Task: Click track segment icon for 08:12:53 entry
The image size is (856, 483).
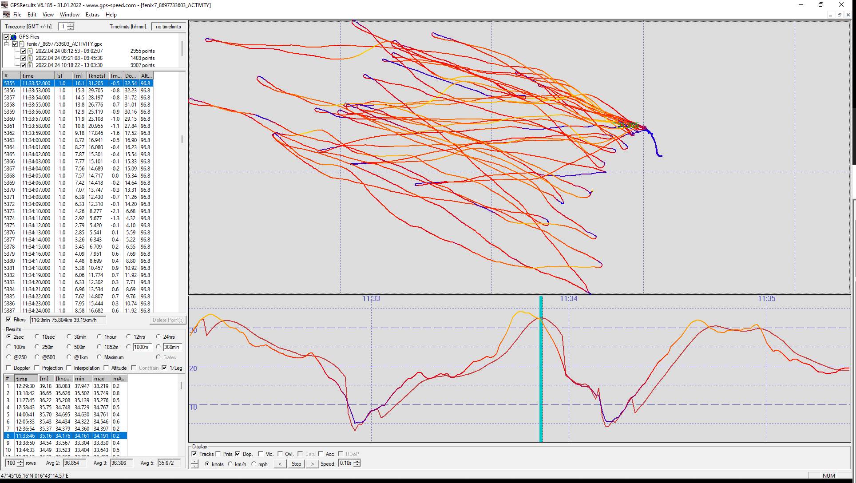Action: tap(30, 51)
